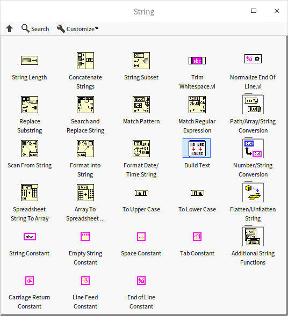Viewport: 288px width, 316px height.
Task: Choose the Tab Constant icon
Action: tap(197, 237)
